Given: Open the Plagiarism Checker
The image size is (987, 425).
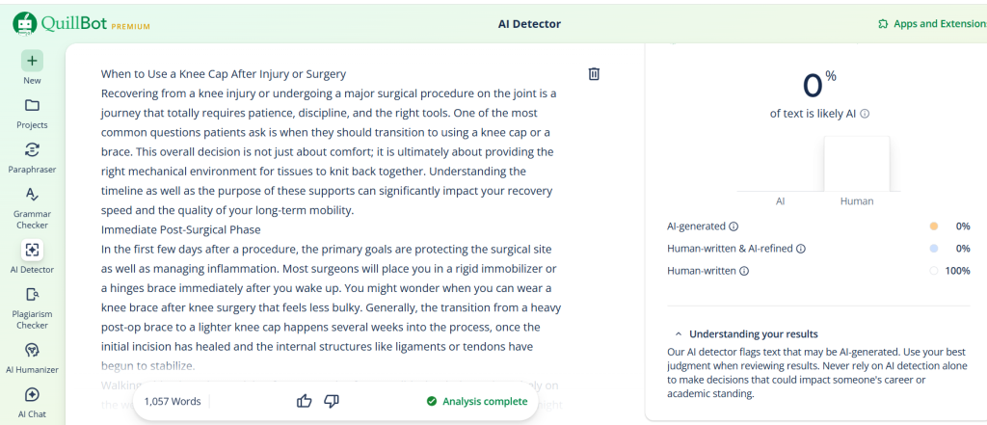Looking at the screenshot, I should coord(32,295).
